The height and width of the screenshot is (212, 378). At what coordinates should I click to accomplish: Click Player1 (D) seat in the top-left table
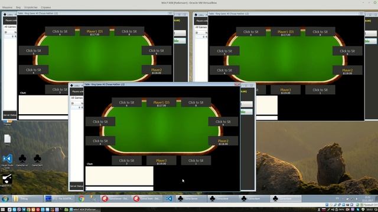(x=94, y=32)
